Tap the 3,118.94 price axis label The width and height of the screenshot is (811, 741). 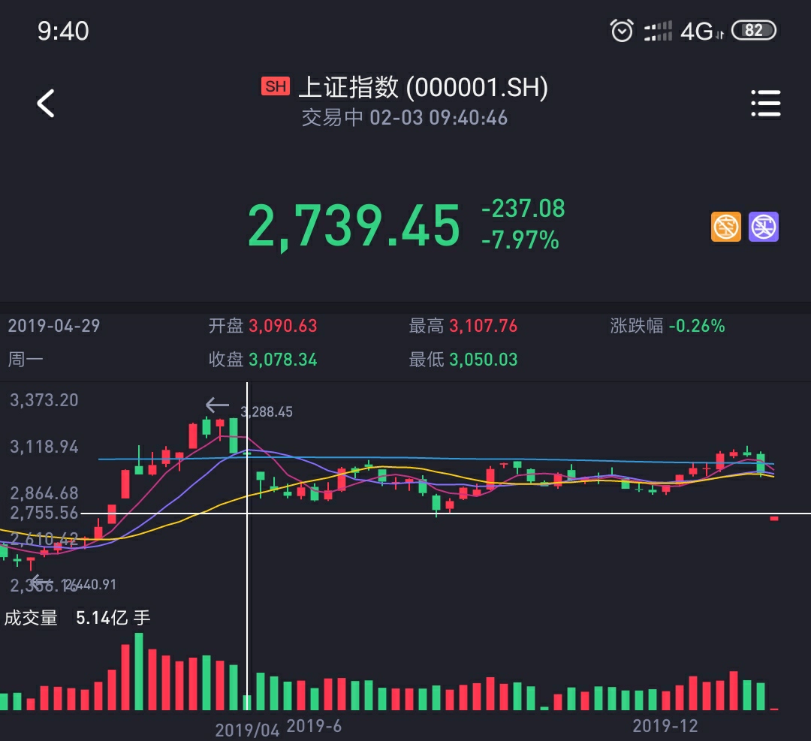pyautogui.click(x=44, y=447)
